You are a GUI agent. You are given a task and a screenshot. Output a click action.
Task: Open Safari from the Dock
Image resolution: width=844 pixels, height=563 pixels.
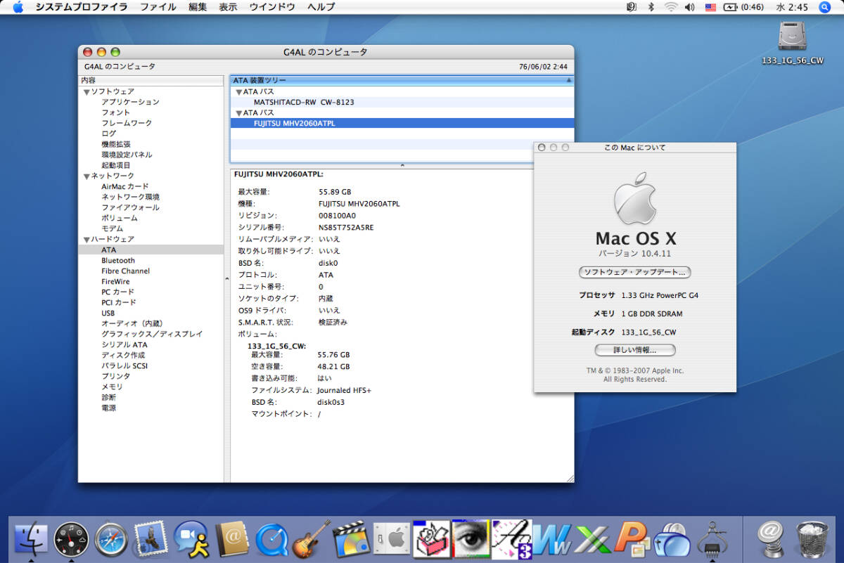tap(110, 540)
